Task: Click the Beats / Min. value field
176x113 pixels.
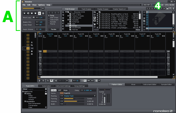Action: coord(40,22)
